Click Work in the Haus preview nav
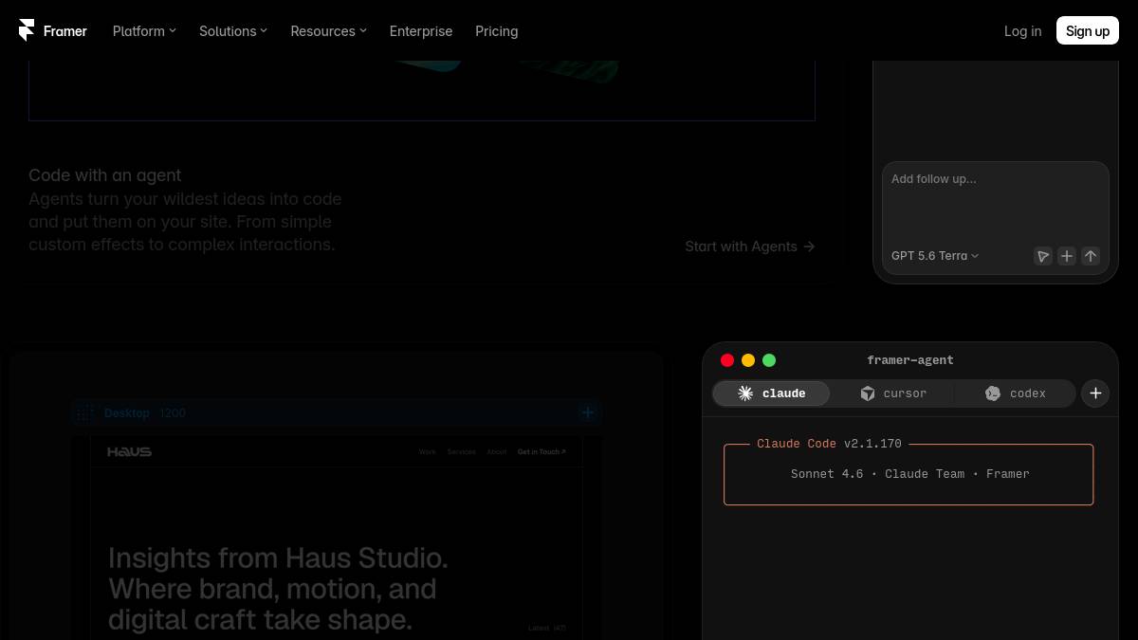Viewport: 1138px width, 640px height. click(428, 452)
